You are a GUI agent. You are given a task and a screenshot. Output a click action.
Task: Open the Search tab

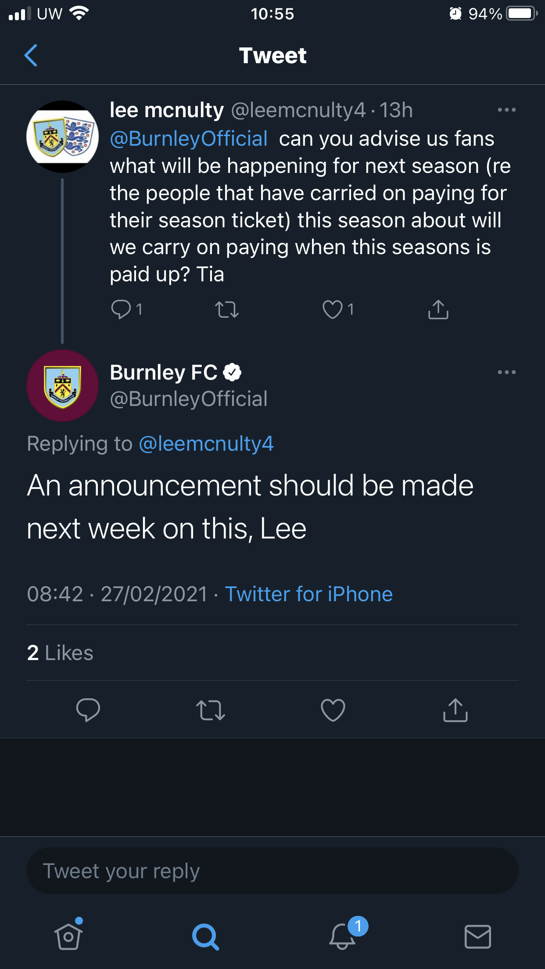(x=205, y=937)
